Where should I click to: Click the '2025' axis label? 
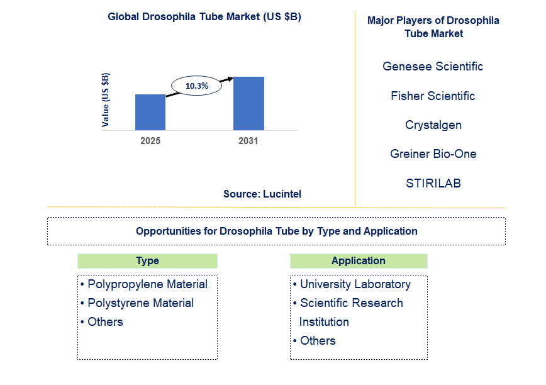[x=150, y=141]
